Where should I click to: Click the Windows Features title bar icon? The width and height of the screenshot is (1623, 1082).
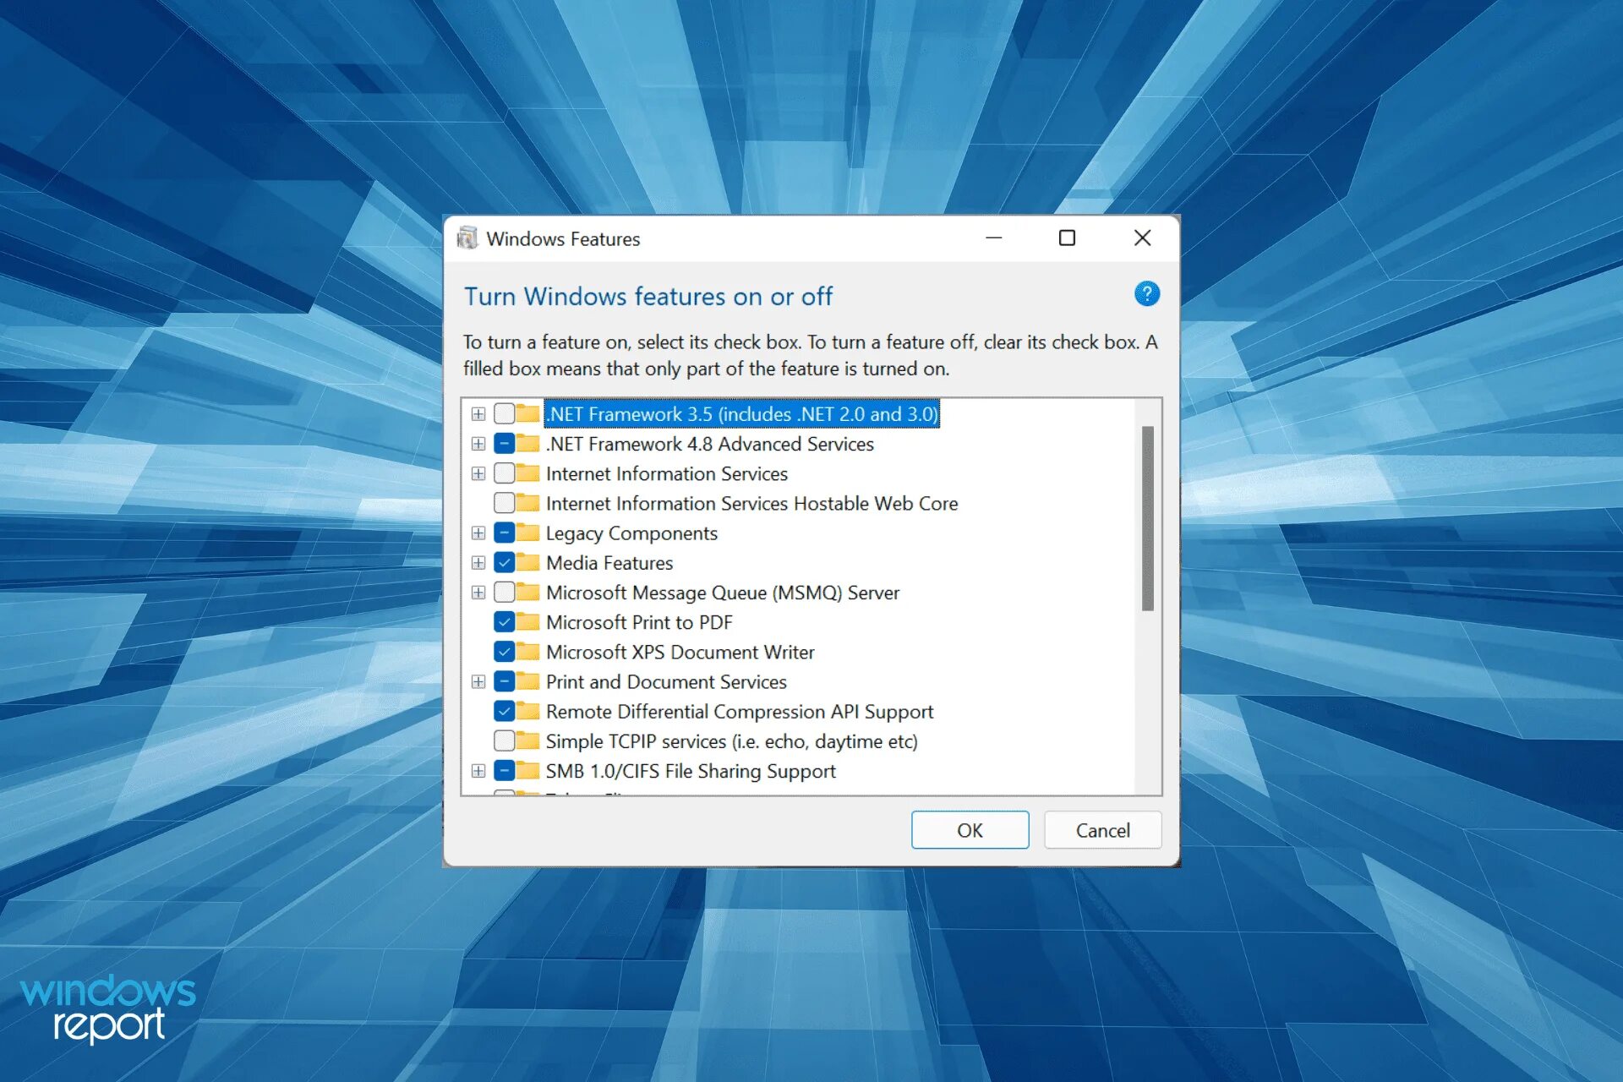[467, 238]
